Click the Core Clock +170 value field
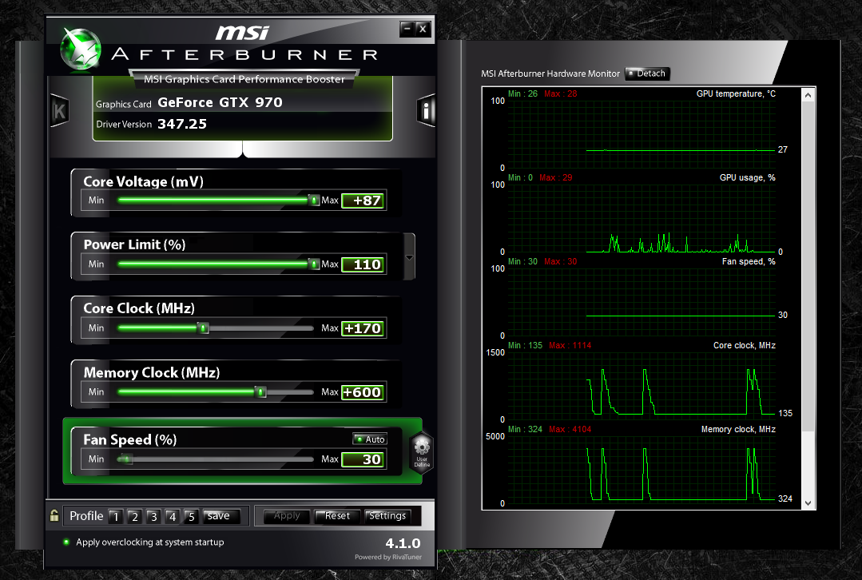The width and height of the screenshot is (862, 580). [x=363, y=328]
